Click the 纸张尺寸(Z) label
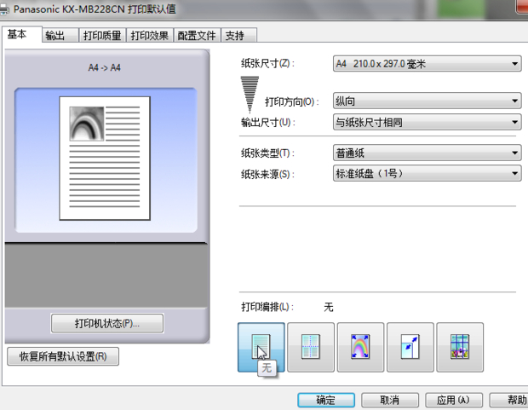The width and height of the screenshot is (528, 410). [x=267, y=63]
